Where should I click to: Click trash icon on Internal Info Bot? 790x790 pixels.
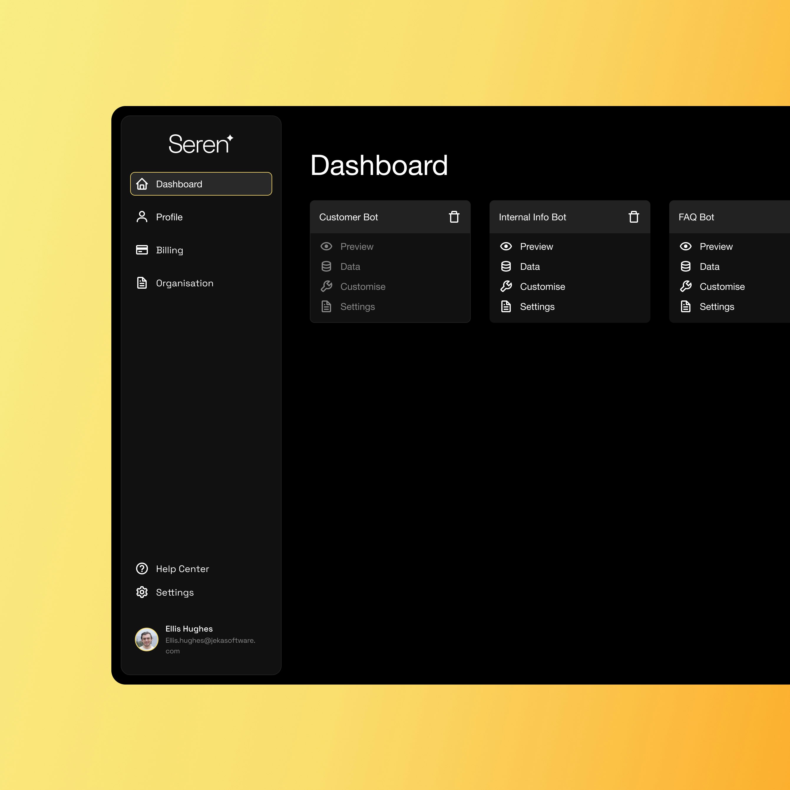coord(633,217)
